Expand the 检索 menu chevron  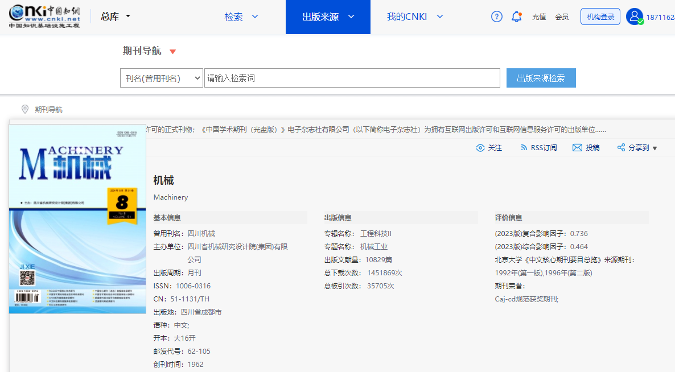(x=255, y=16)
